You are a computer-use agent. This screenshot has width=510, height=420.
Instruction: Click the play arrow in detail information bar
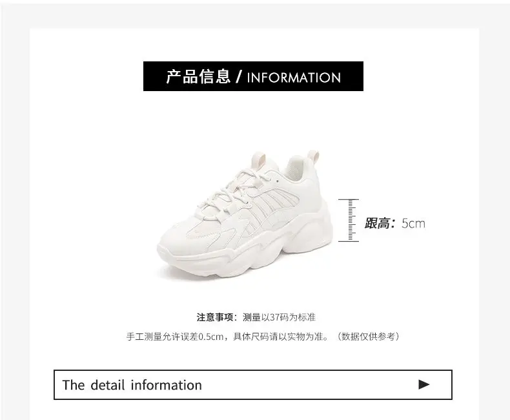pos(423,384)
